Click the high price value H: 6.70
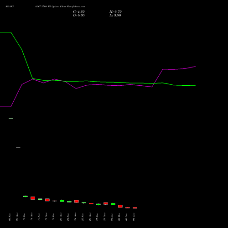The height and width of the screenshot is (228, 228). tap(115, 12)
